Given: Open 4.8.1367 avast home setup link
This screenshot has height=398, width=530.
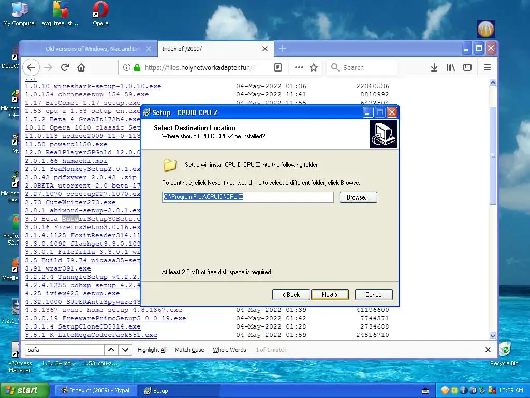Looking at the screenshot, I should (x=104, y=310).
